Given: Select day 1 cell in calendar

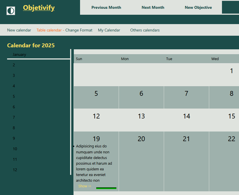Looking at the screenshot, I should pyautogui.click(x=224, y=75).
